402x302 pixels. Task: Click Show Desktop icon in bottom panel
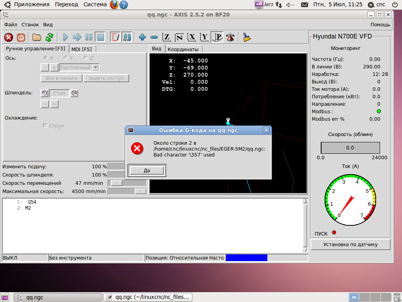point(4,297)
